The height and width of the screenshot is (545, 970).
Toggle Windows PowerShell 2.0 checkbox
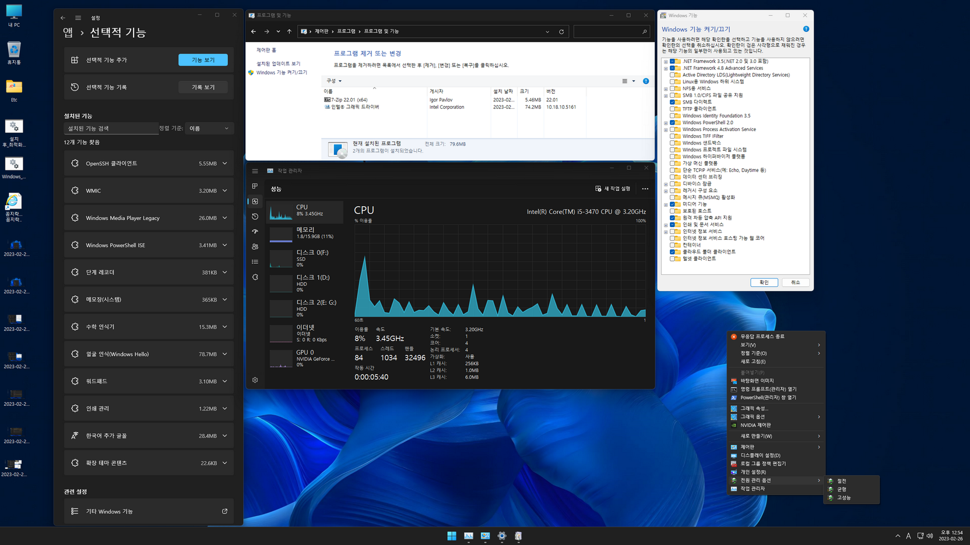pos(672,122)
